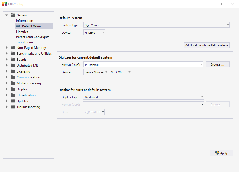This screenshot has height=172, width=239.
Task: Expand the Boards tree node
Action: 7,59
